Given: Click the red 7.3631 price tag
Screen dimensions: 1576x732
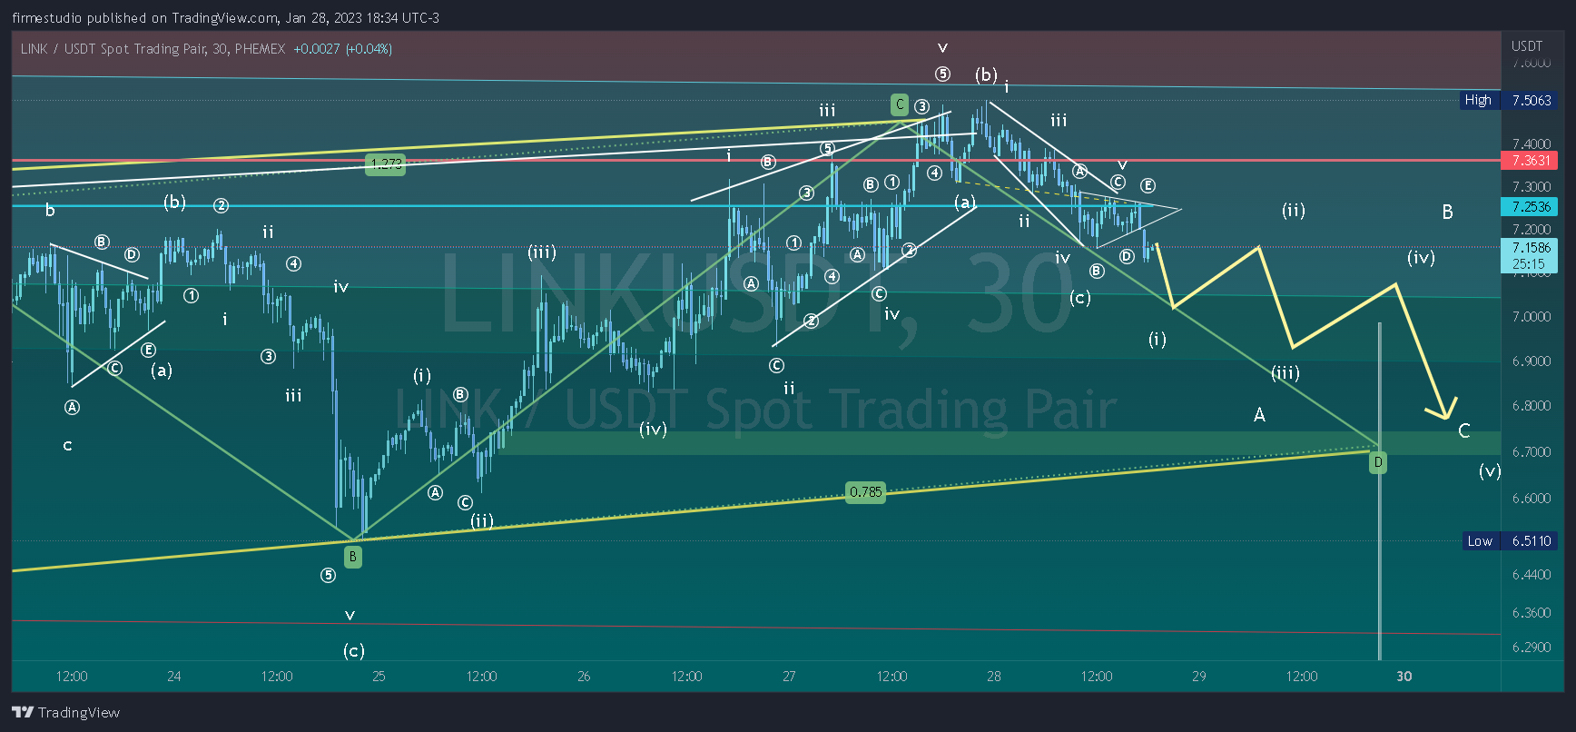Looking at the screenshot, I should [x=1530, y=160].
